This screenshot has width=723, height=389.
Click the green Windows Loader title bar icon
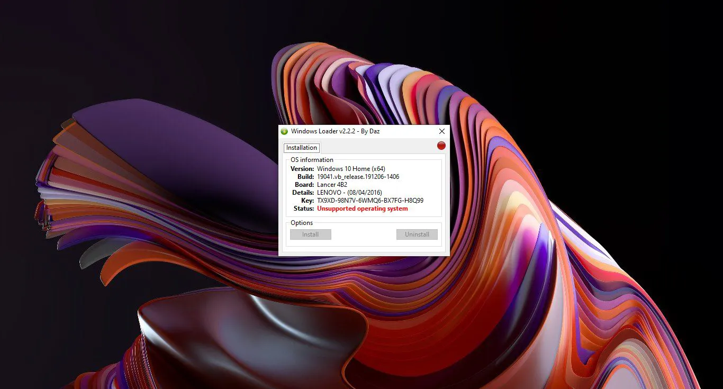[284, 131]
